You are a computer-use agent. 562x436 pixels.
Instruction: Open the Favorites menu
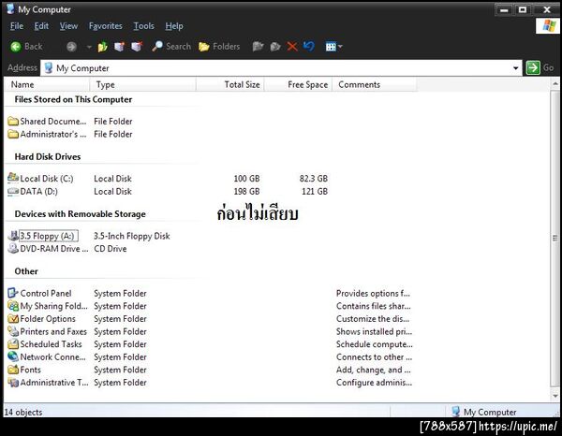105,26
